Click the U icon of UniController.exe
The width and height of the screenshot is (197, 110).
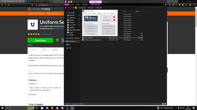83,38
